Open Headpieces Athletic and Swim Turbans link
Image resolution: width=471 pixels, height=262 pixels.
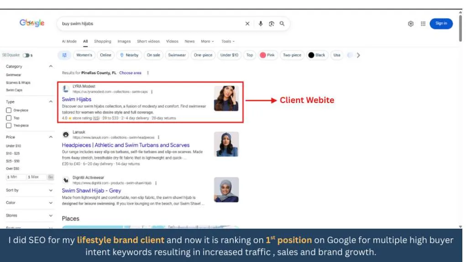point(126,145)
